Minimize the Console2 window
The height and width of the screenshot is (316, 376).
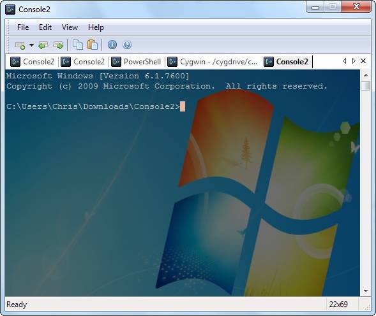315,7
